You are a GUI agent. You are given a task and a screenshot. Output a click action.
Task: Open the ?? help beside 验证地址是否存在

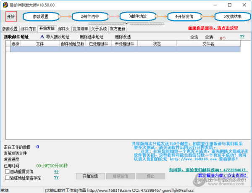click(x=56, y=177)
